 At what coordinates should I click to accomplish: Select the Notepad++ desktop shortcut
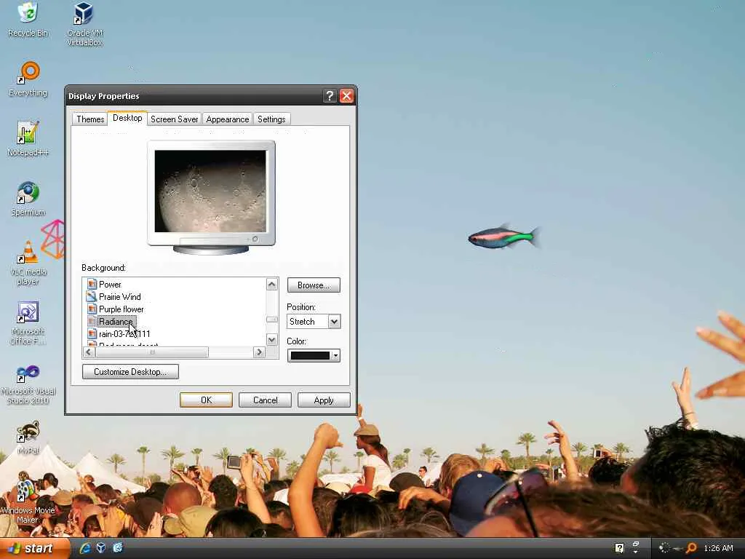pyautogui.click(x=28, y=138)
